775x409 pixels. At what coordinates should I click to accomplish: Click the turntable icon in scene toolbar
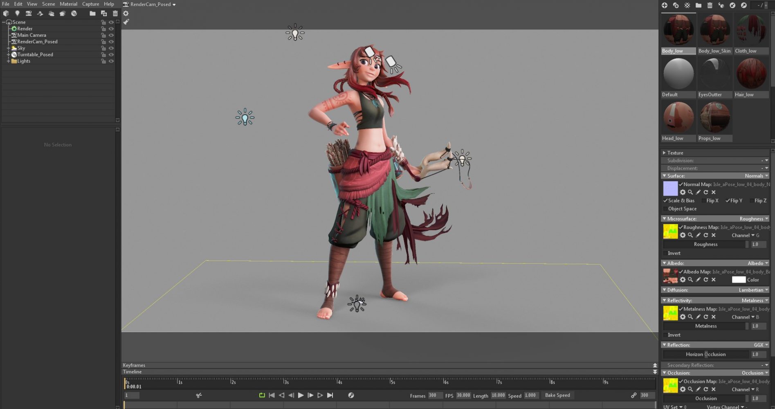point(74,13)
